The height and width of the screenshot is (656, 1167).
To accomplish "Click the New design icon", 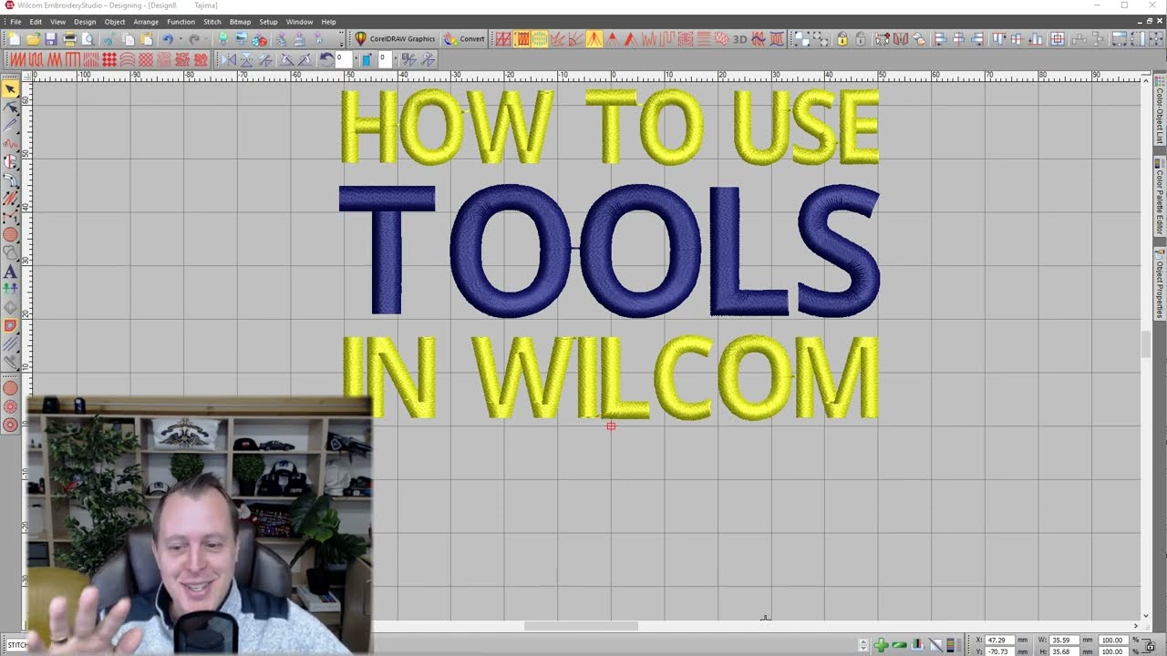I will click(x=14, y=39).
